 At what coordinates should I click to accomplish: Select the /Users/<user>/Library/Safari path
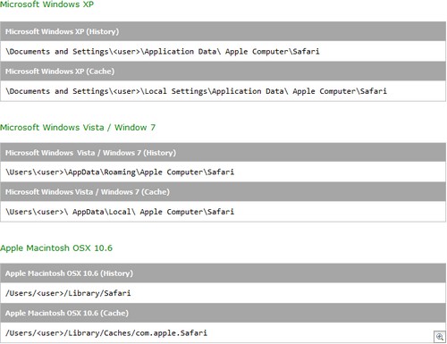[x=68, y=293]
